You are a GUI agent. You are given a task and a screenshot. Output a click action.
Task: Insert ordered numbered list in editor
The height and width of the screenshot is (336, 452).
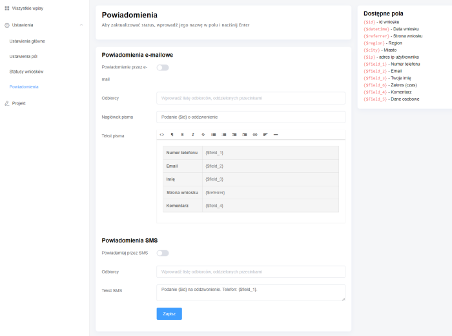[224, 135]
